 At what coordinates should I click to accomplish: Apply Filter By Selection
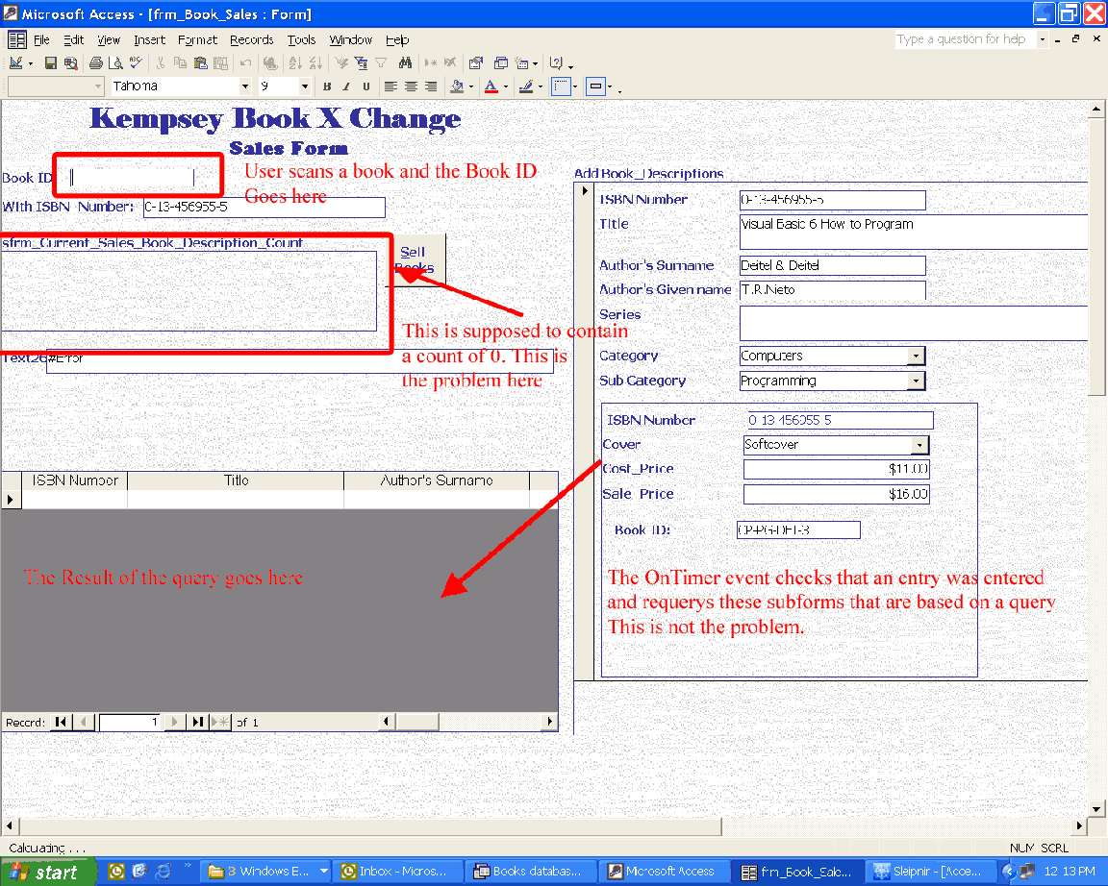click(341, 63)
